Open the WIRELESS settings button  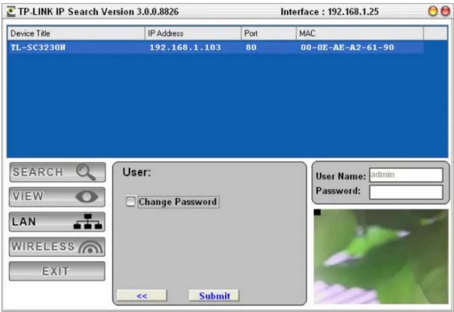tap(57, 247)
